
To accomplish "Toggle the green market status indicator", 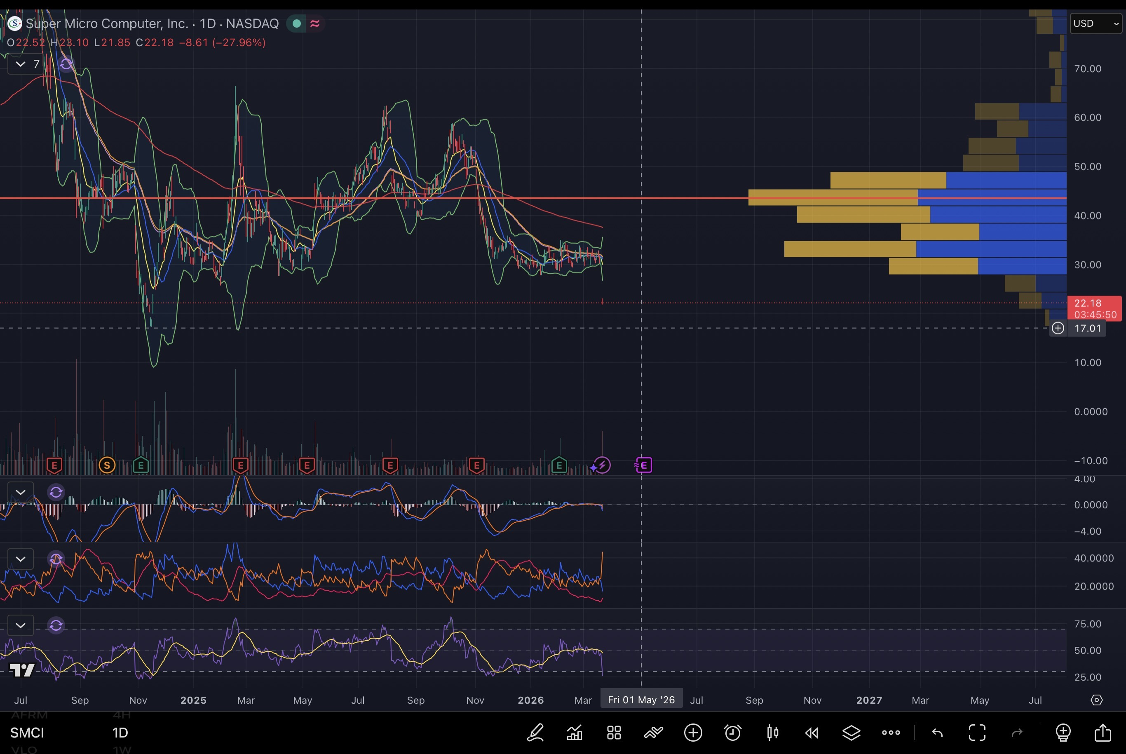I will (297, 23).
